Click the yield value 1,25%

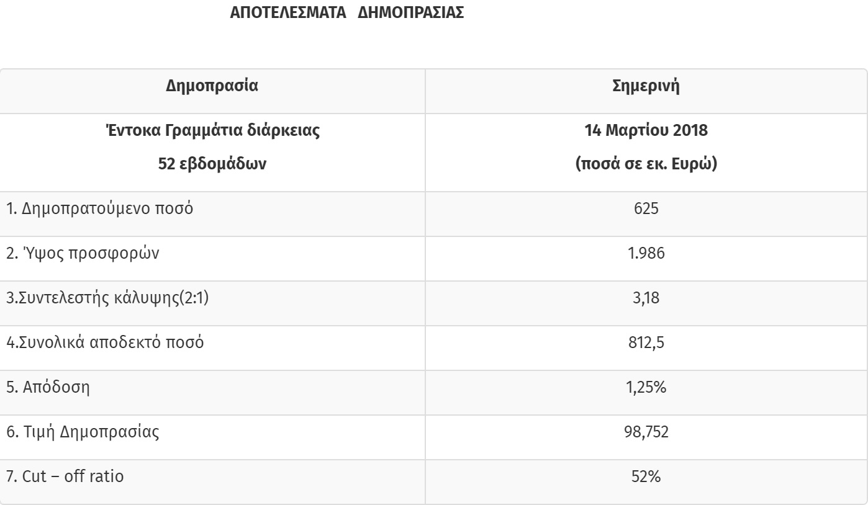pyautogui.click(x=646, y=387)
